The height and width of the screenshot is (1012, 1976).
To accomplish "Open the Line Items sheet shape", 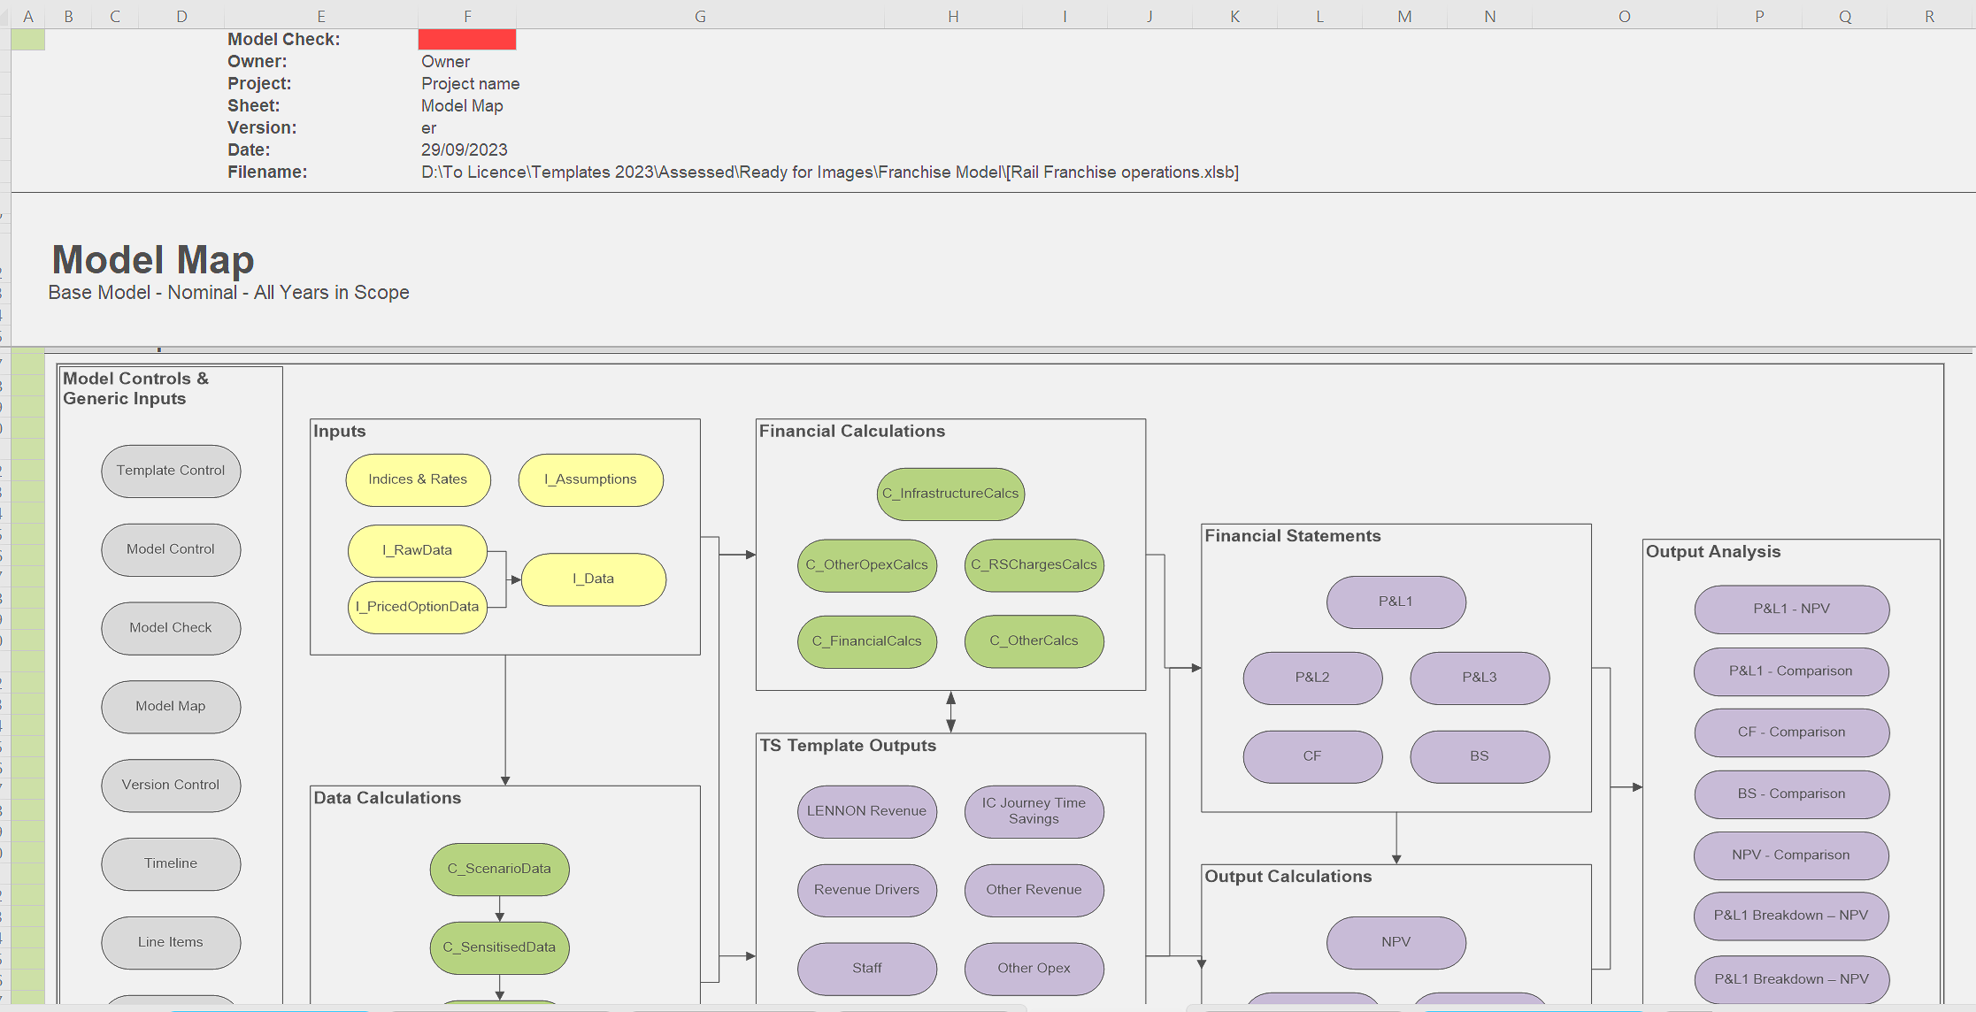I will click(171, 942).
